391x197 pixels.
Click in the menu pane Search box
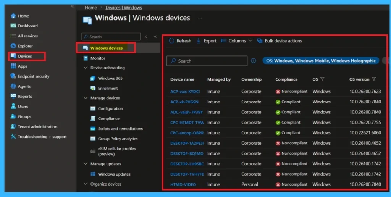click(x=111, y=37)
